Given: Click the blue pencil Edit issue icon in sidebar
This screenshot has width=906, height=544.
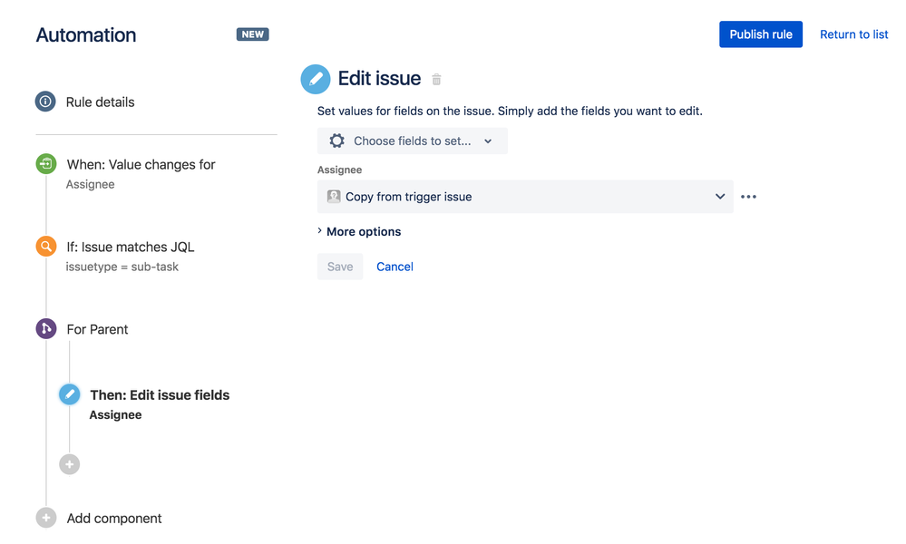Looking at the screenshot, I should (x=69, y=393).
